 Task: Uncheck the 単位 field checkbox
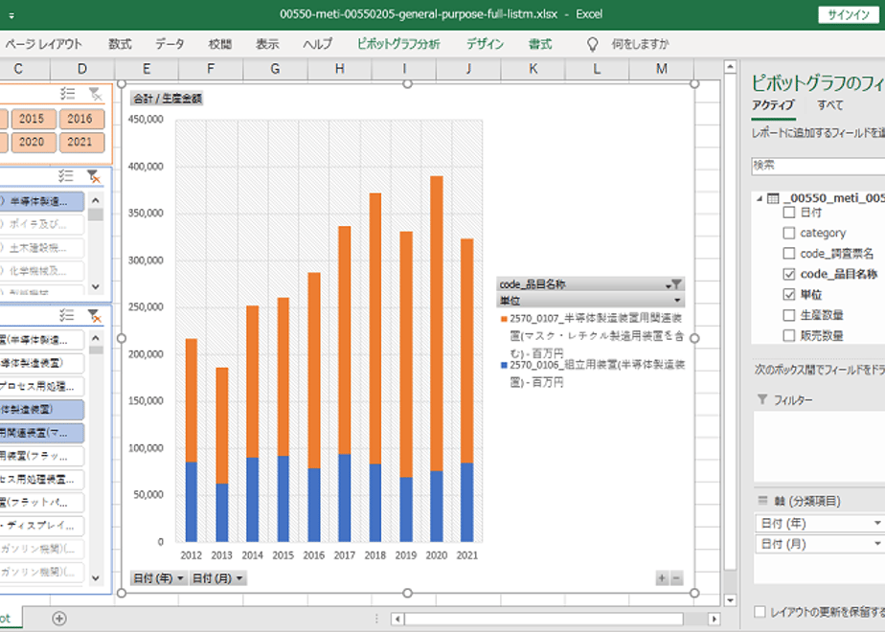[x=789, y=295]
